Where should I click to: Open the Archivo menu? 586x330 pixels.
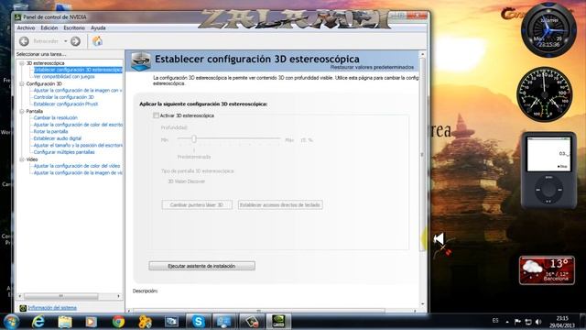coord(26,28)
